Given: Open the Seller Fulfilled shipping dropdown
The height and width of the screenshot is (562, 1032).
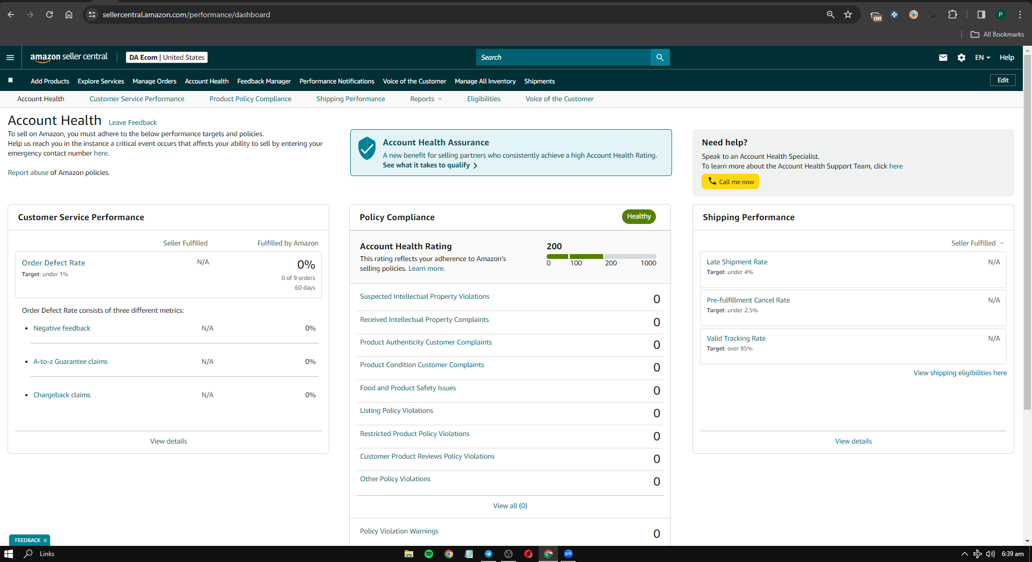Looking at the screenshot, I should point(977,243).
